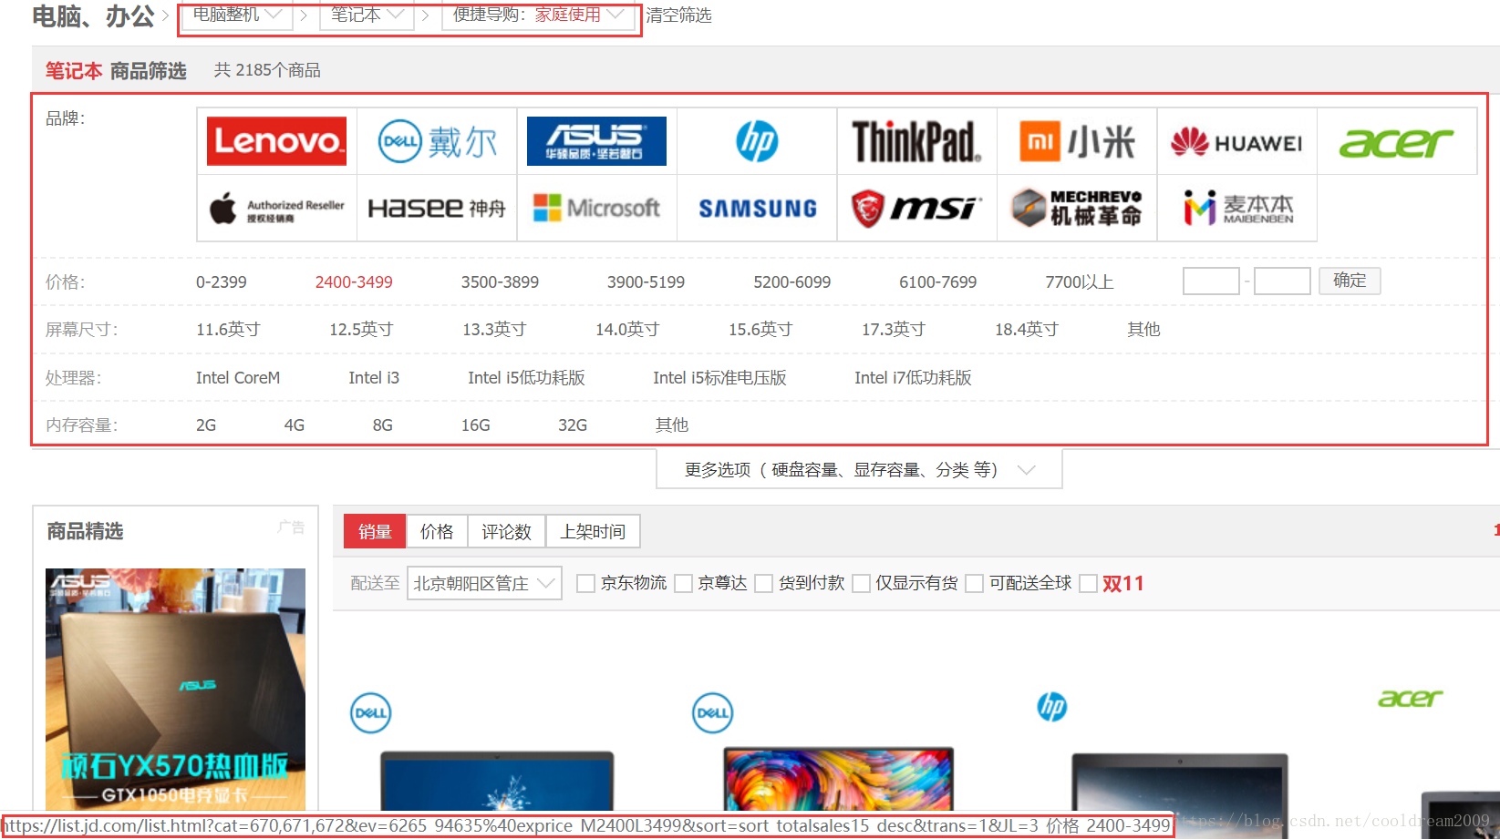Enable the 京尊达 checkbox

[683, 583]
